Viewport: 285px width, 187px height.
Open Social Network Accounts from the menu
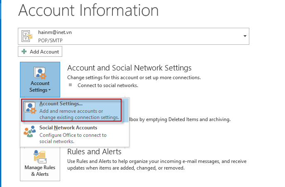tap(68, 128)
